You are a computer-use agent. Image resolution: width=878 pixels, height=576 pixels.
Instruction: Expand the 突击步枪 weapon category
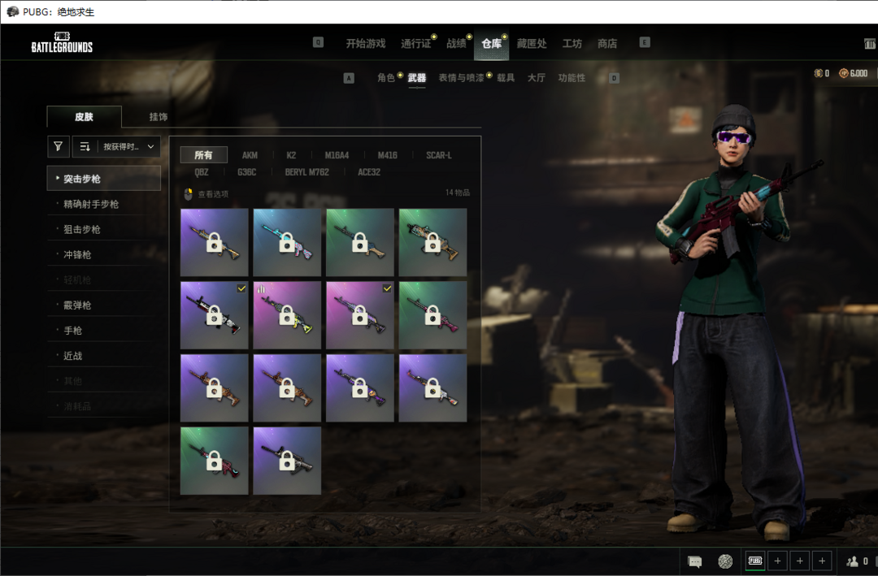pyautogui.click(x=103, y=179)
